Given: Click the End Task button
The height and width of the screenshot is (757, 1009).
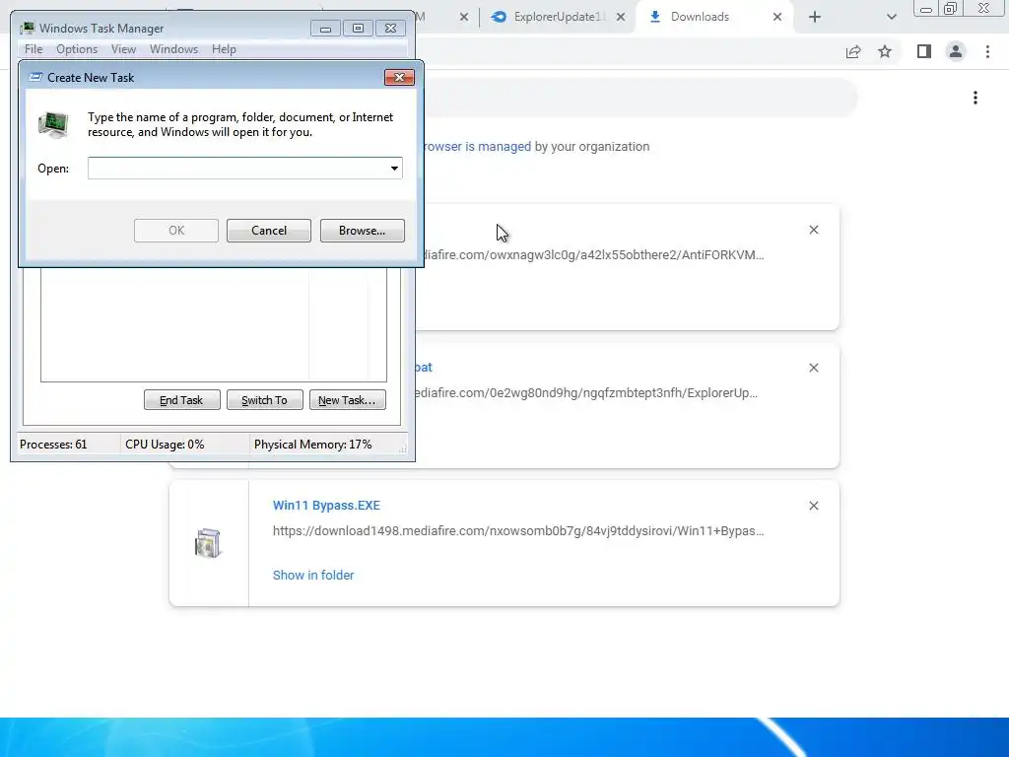Looking at the screenshot, I should (181, 400).
